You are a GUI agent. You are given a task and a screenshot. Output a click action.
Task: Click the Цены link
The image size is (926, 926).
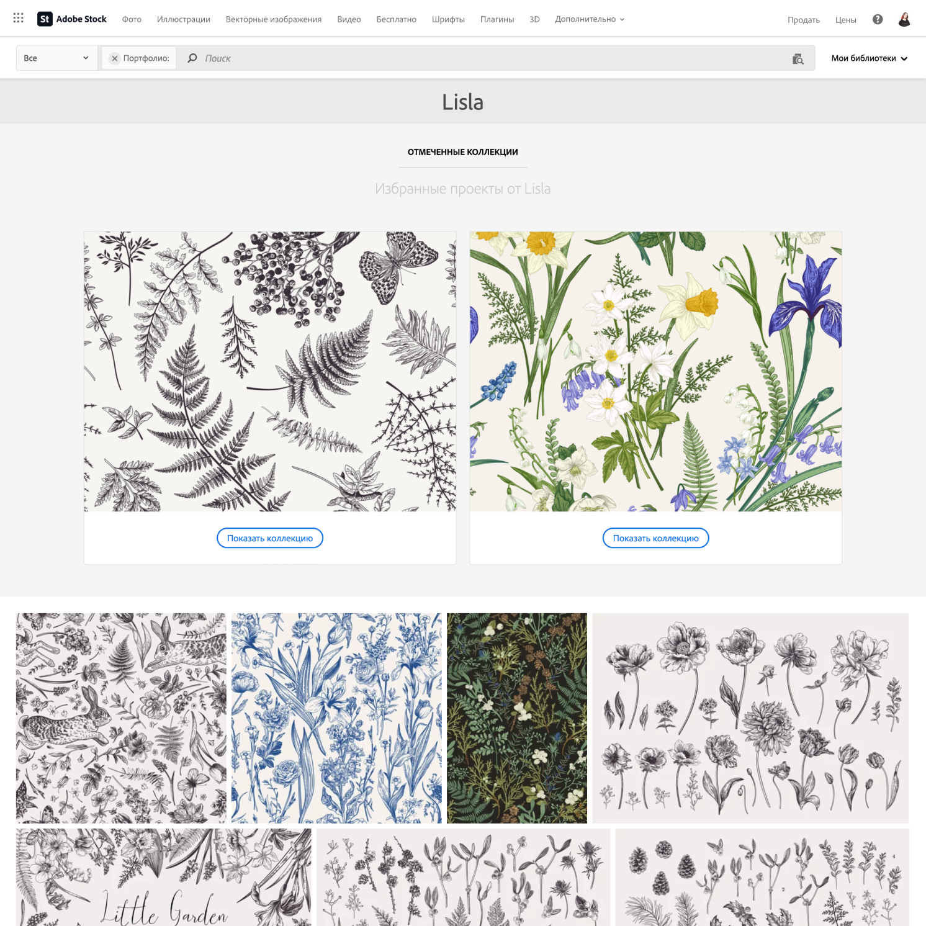(846, 20)
